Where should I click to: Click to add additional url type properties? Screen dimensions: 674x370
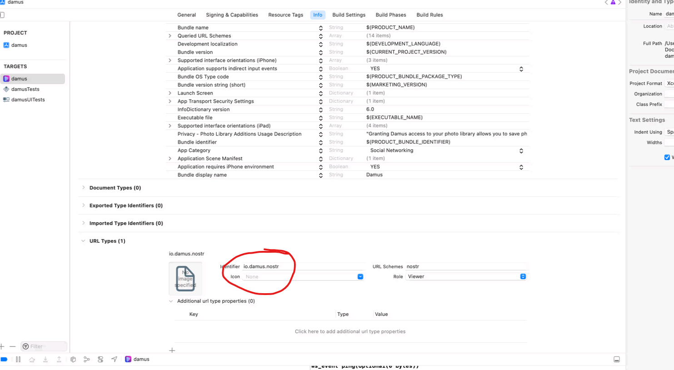pos(350,331)
